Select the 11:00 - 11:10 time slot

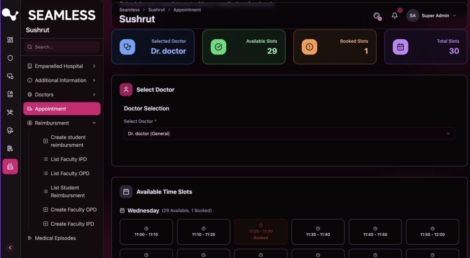point(146,232)
